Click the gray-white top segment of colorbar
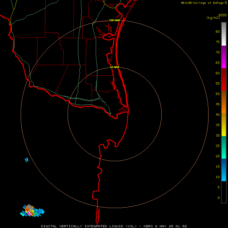Viewport: 228px width, 228px height. point(224,34)
